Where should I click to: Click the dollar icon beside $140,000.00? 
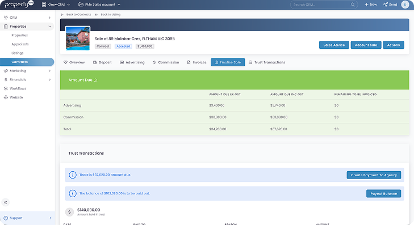coord(69,212)
